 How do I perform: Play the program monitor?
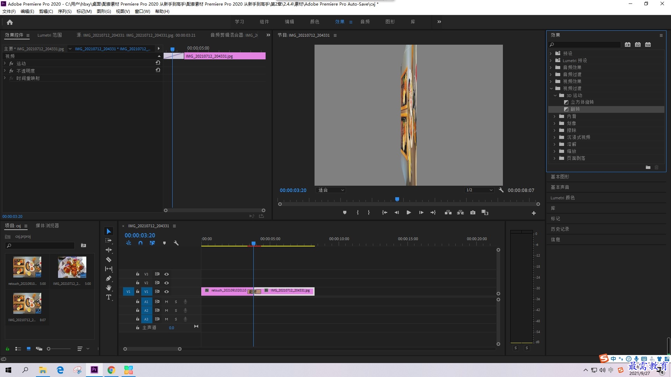[x=409, y=213]
